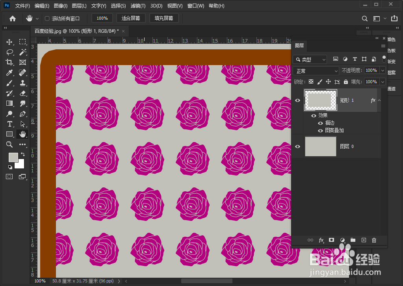
Task: Hide the 矩形 1 layer
Action: click(x=298, y=101)
